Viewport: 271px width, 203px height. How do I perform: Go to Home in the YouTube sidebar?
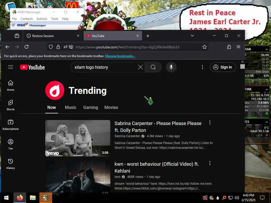(11, 86)
